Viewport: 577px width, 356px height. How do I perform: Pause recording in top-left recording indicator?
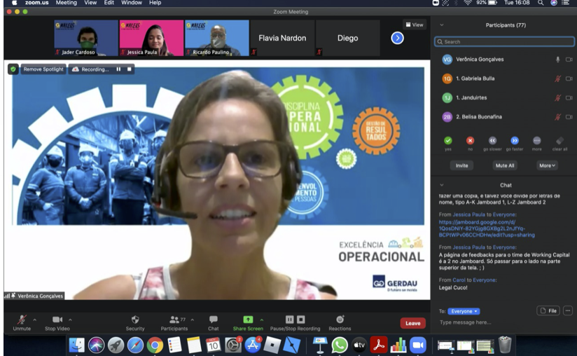coord(118,69)
